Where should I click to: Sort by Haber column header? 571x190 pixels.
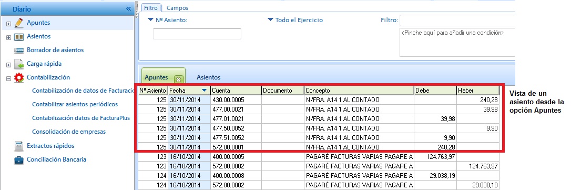coord(478,91)
